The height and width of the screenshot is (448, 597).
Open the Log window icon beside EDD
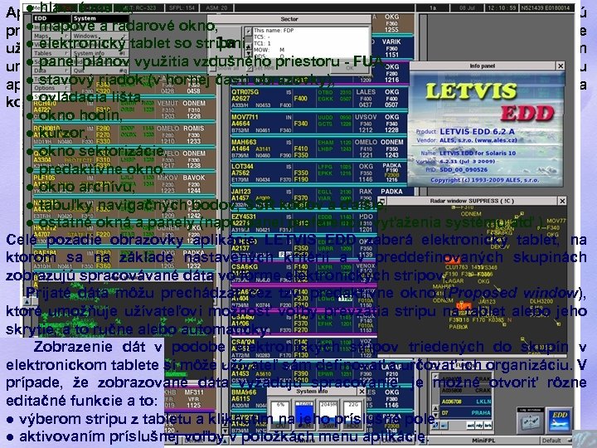click(531, 421)
